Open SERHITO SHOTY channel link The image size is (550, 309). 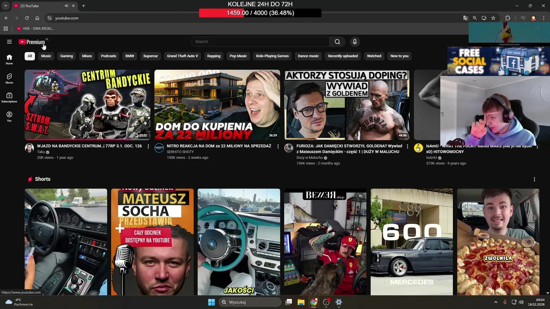point(180,152)
